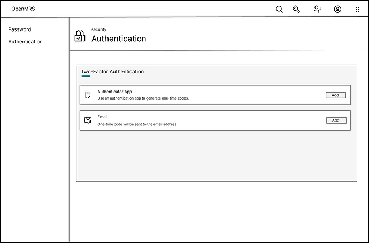Click the Authentication page heading
This screenshot has width=369, height=243.
[119, 39]
